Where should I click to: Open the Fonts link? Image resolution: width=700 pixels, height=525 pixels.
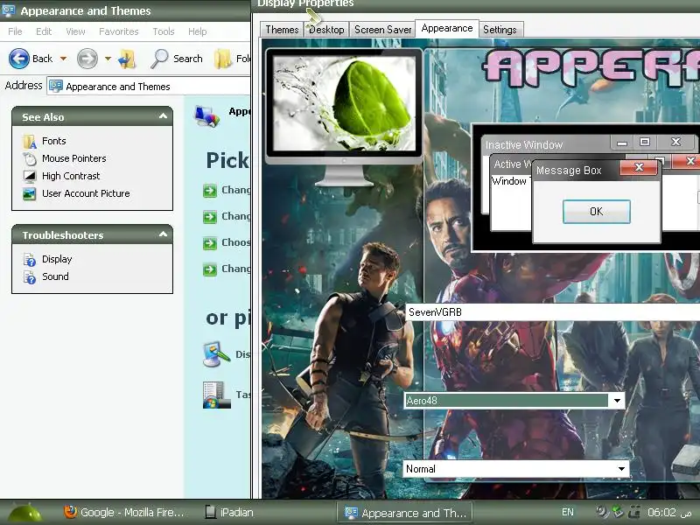tap(54, 141)
